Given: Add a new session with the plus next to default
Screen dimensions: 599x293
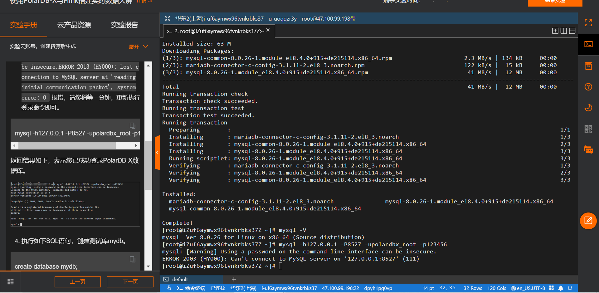Looking at the screenshot, I should click(234, 279).
